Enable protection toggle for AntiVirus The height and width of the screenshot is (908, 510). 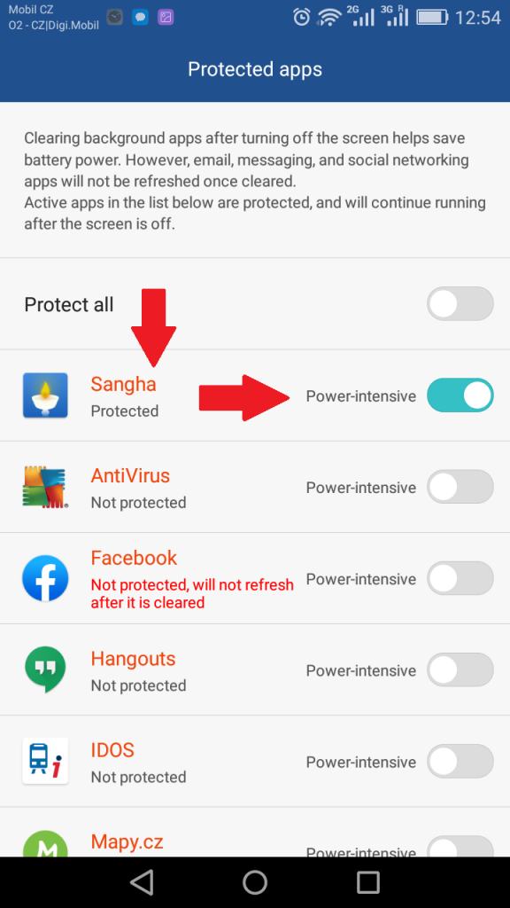click(x=460, y=487)
